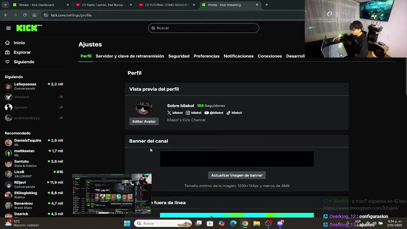Open LaSapaaaaa channel in Siguiendo list
This screenshot has height=229, width=407.
point(34,86)
